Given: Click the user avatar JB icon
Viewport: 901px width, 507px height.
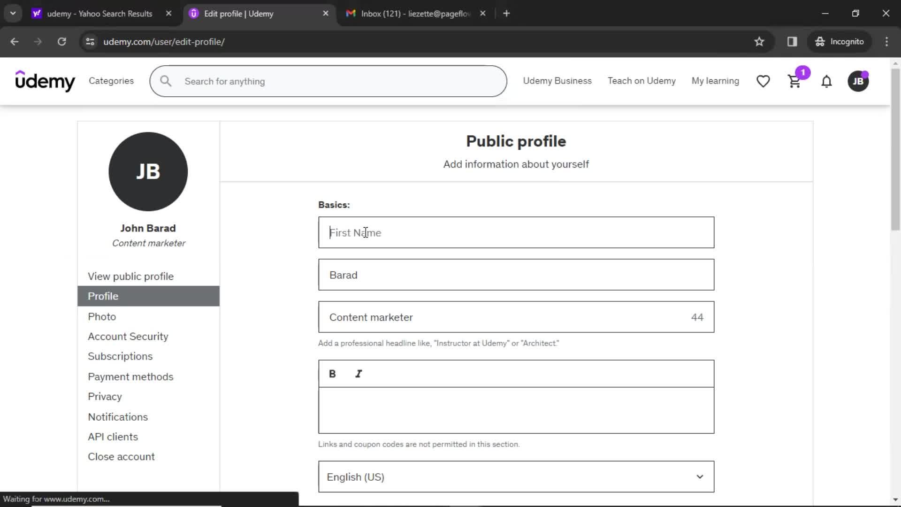Looking at the screenshot, I should (x=859, y=81).
